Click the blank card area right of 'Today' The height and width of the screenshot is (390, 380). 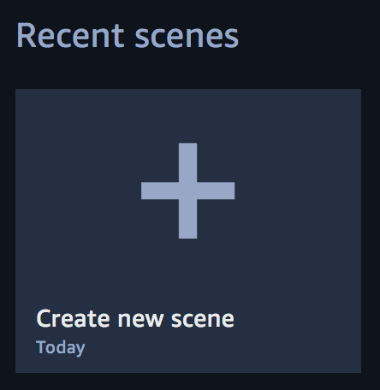(x=223, y=348)
